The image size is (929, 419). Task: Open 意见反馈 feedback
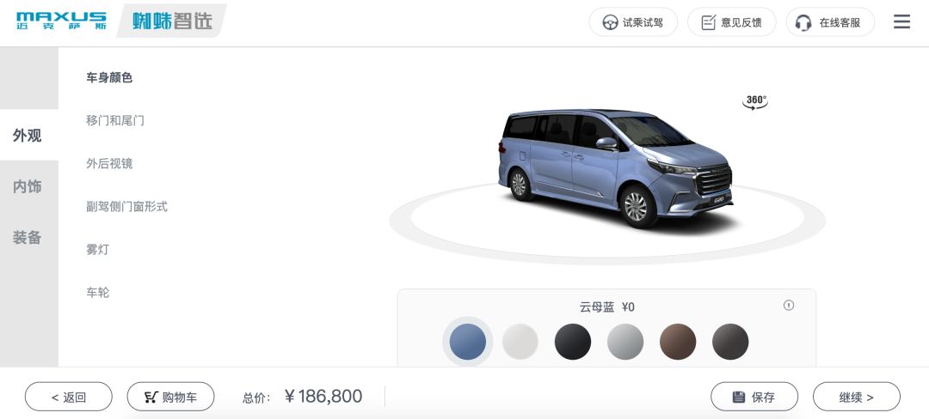pos(732,22)
